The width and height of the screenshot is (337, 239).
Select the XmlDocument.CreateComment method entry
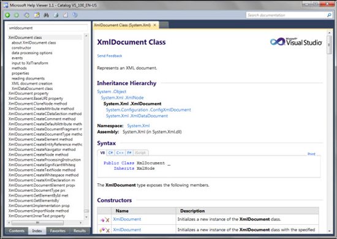tap(42, 119)
